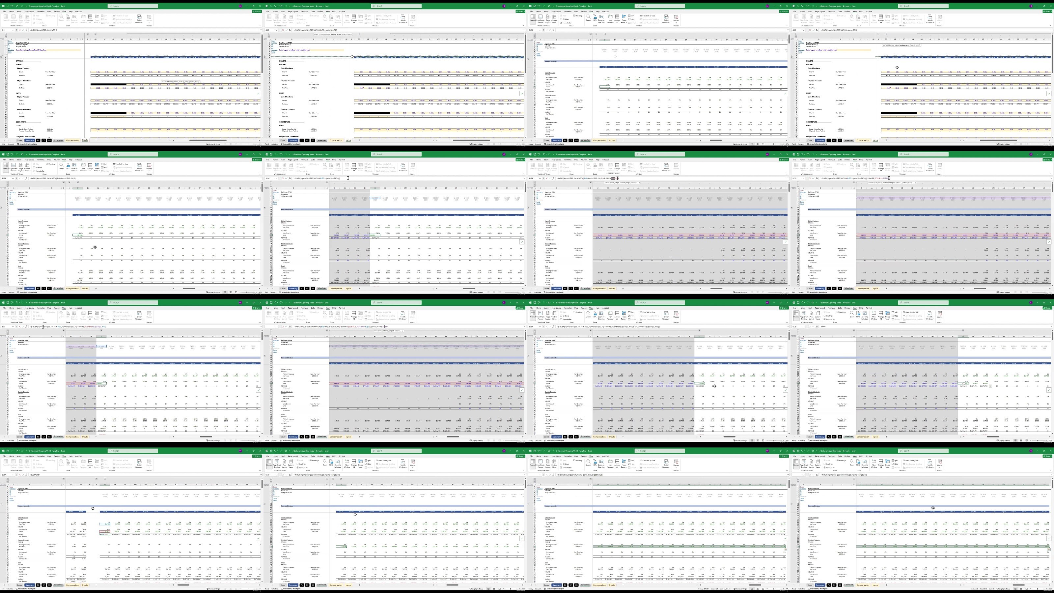Screen dimensions: 1054x593
Task: Click the Insert Function fx icon in the first window
Action: pyautogui.click(x=26, y=30)
